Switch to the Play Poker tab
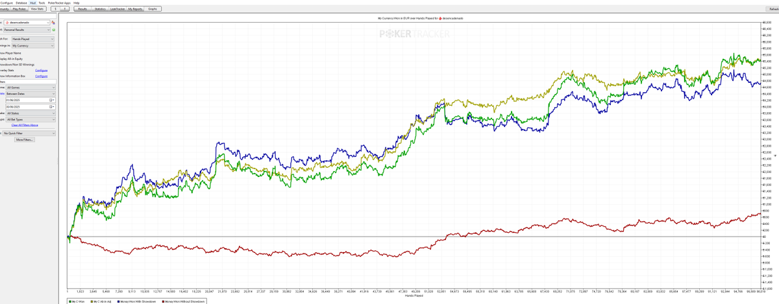This screenshot has width=779, height=304. (19, 9)
